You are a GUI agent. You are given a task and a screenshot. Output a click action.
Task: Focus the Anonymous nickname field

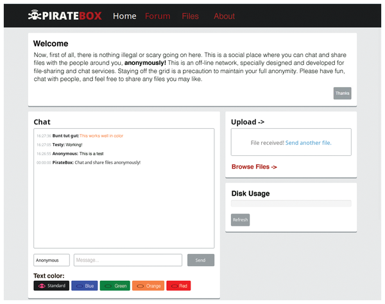(51, 260)
